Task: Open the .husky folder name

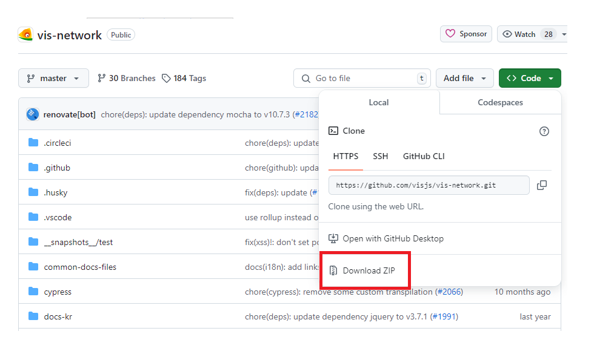Action: 56,192
